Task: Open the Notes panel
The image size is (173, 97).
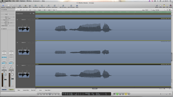Action: (164, 6)
